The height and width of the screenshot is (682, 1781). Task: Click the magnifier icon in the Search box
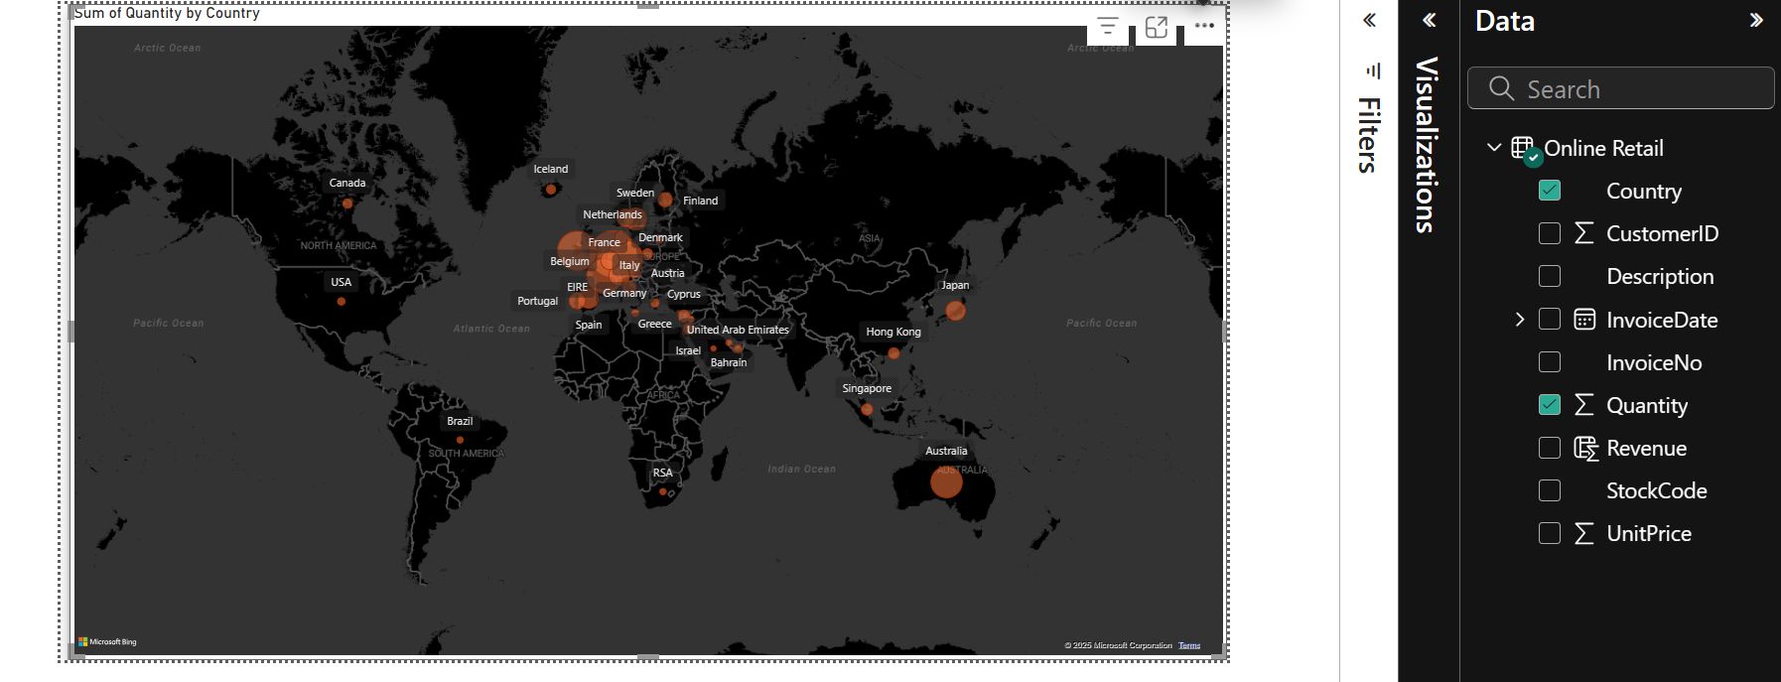tap(1502, 88)
